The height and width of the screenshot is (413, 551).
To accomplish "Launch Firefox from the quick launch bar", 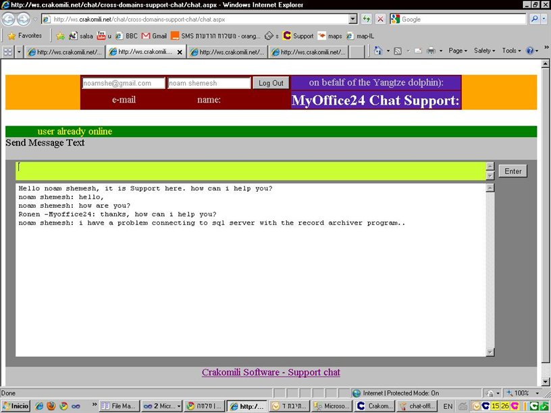I will pos(51,406).
